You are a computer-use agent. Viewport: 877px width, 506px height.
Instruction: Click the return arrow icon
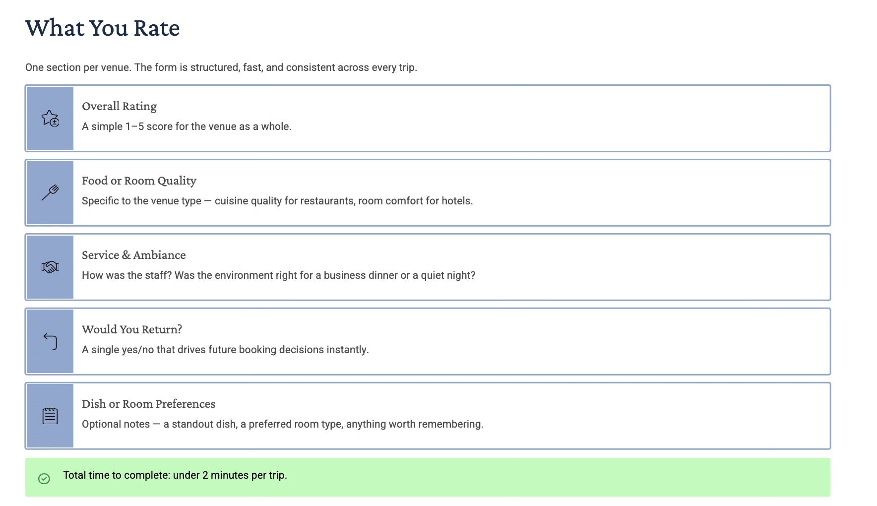tap(50, 341)
